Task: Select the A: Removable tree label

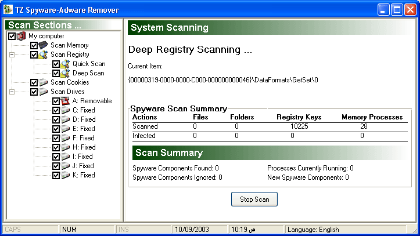Action: [92, 101]
